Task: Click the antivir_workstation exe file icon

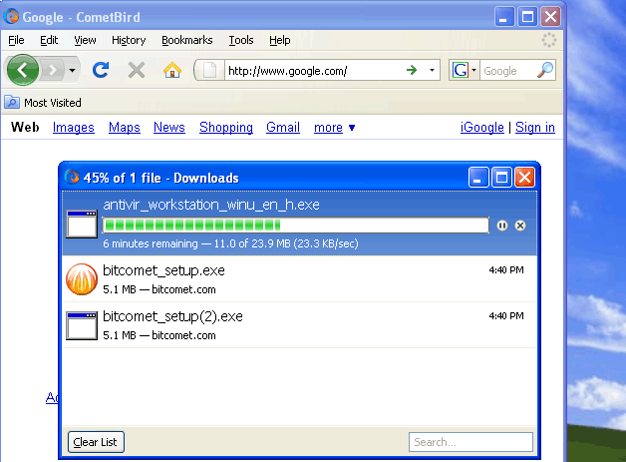Action: [82, 224]
